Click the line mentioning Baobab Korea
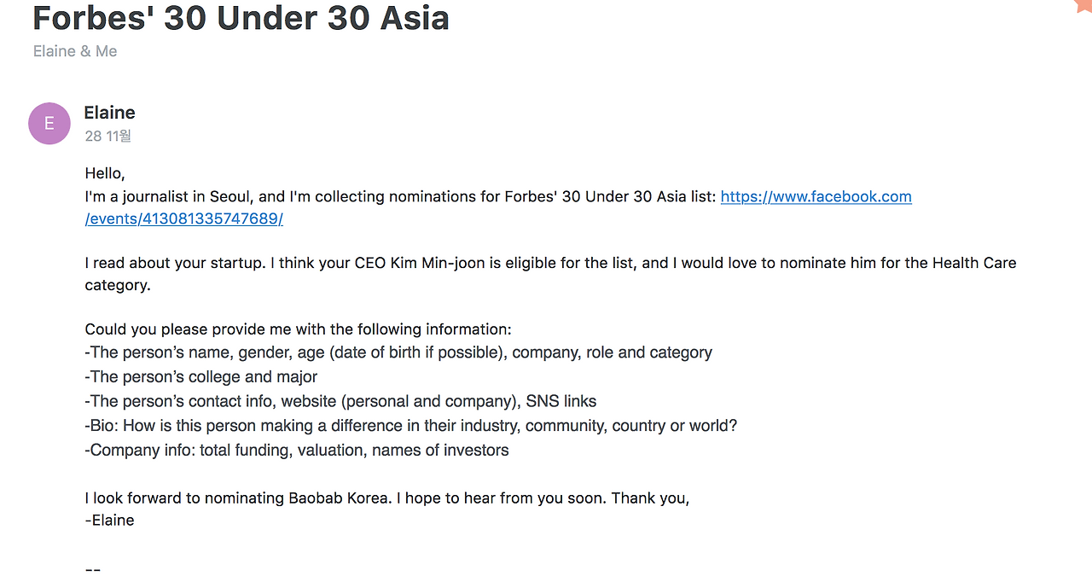This screenshot has width=1092, height=582. [x=387, y=498]
